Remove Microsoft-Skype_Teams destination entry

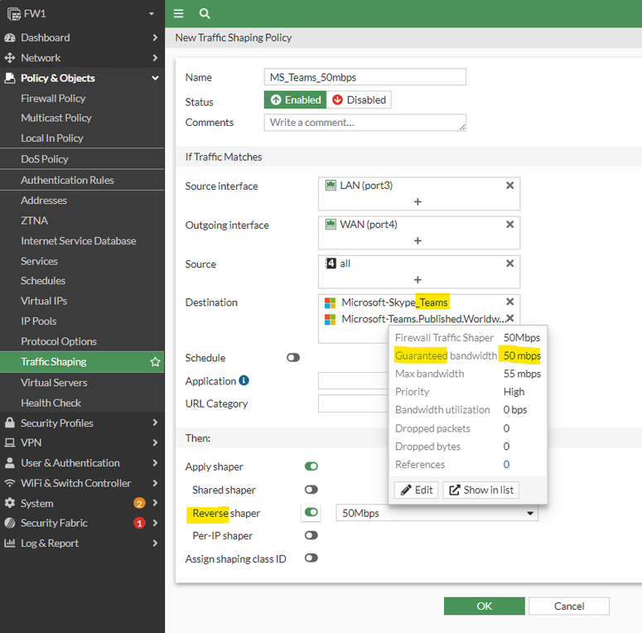pos(509,302)
